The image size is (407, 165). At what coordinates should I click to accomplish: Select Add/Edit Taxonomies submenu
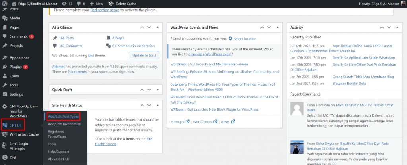coord(64,124)
